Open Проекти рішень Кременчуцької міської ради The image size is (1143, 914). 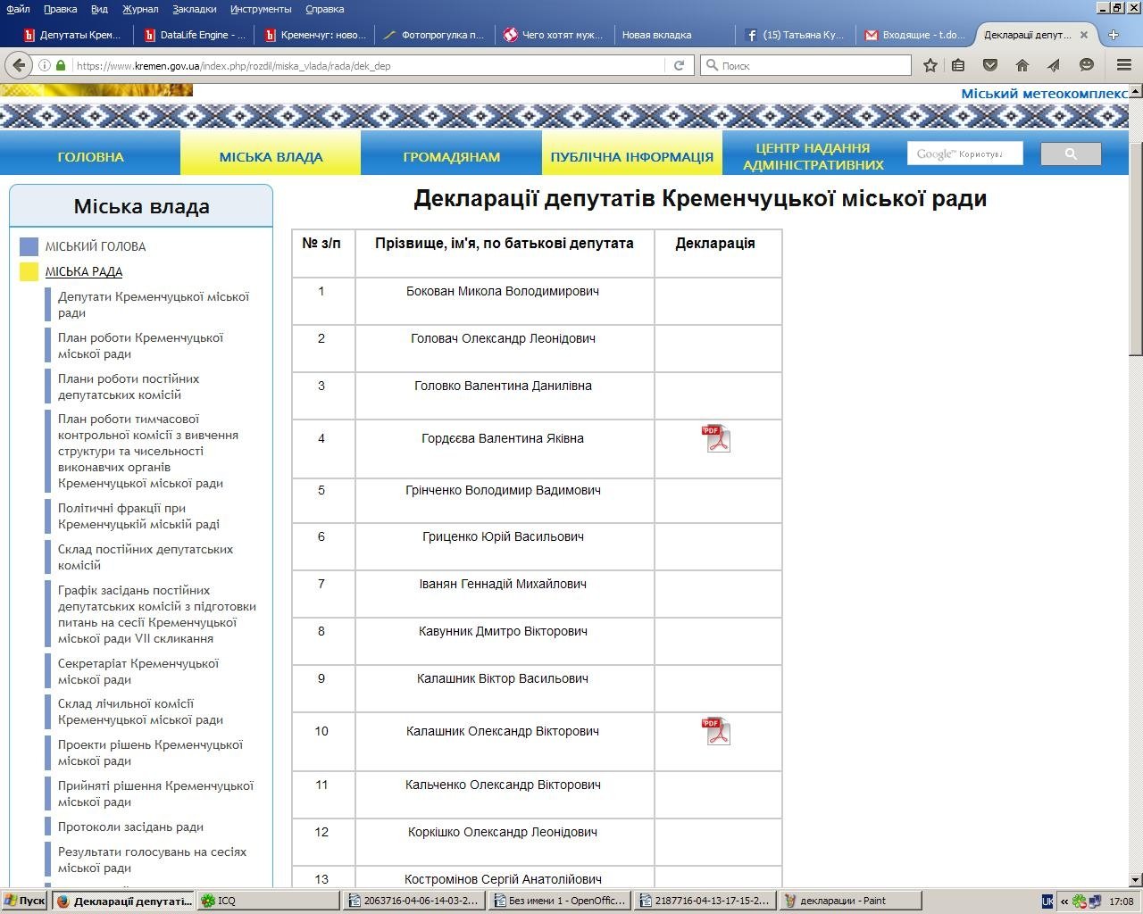pos(150,752)
